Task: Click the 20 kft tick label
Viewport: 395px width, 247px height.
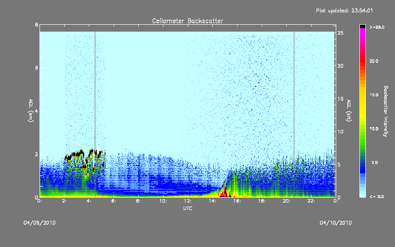Action: pos(340,66)
